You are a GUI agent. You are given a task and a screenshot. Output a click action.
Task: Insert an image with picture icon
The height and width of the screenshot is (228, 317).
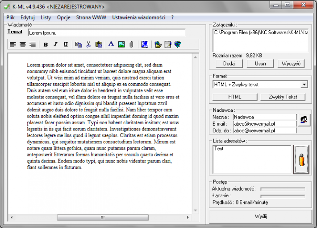coord(121,45)
